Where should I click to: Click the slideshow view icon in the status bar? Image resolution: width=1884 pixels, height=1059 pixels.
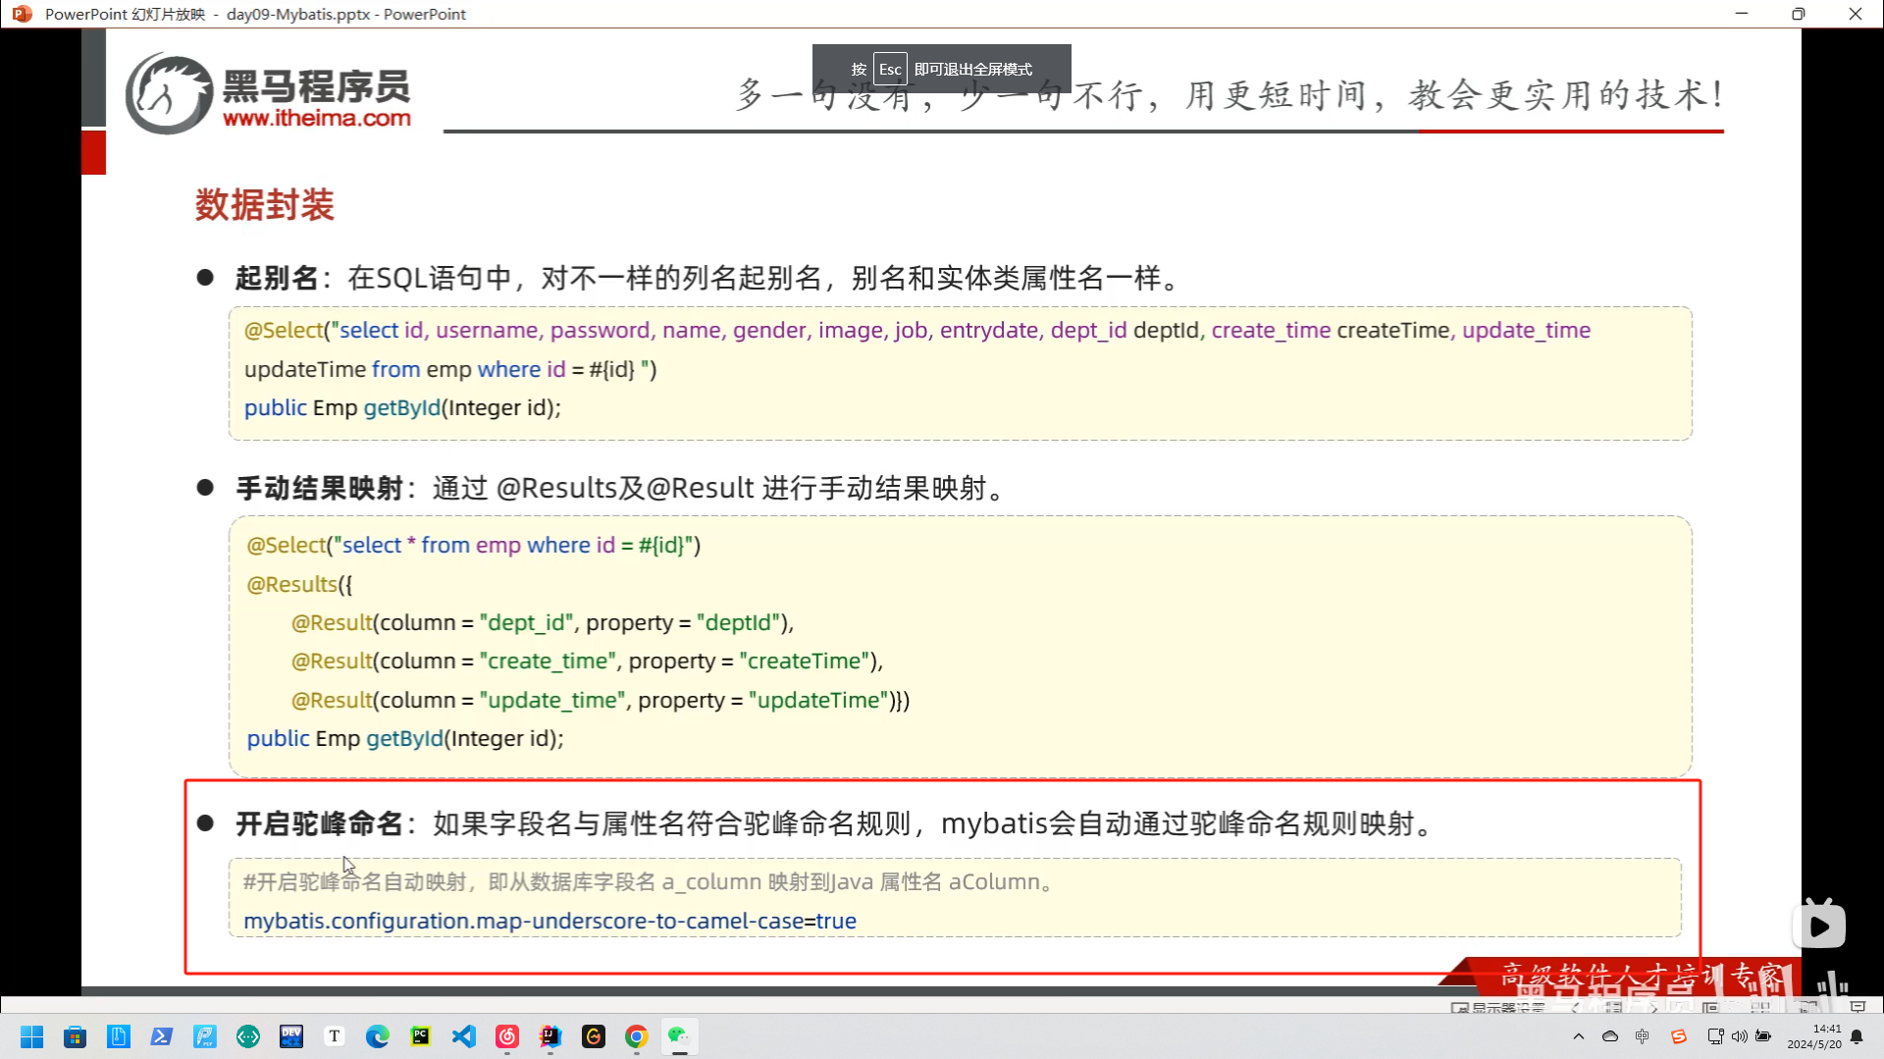tap(1858, 1007)
